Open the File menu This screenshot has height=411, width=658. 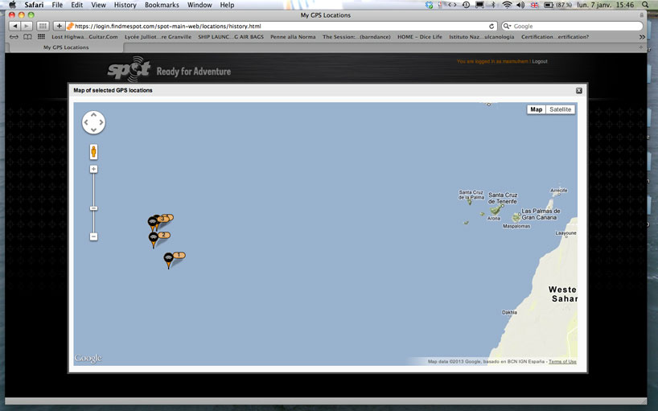pyautogui.click(x=57, y=5)
